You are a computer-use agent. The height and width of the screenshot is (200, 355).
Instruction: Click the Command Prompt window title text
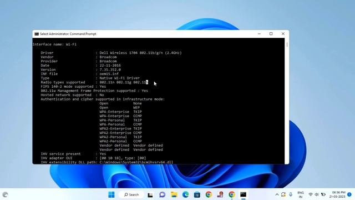[x=68, y=34]
